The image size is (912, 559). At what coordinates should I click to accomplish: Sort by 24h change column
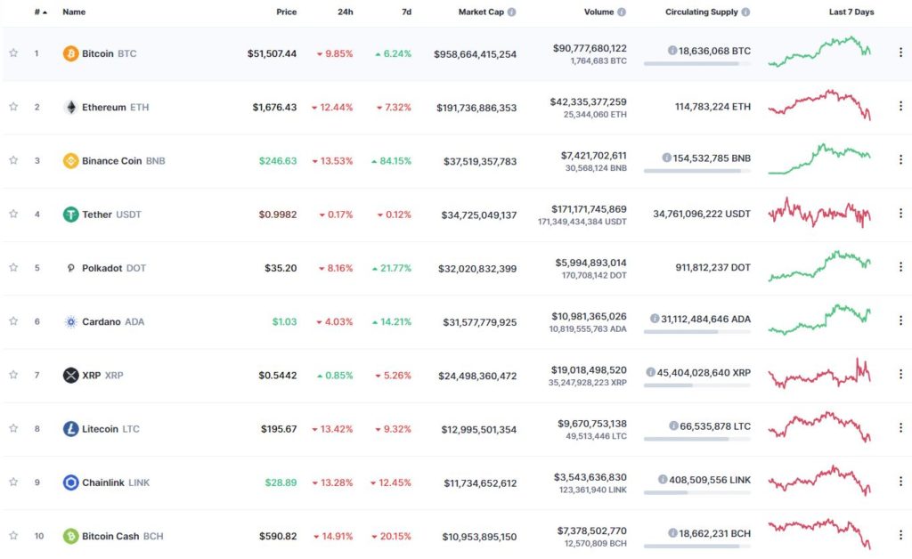pyautogui.click(x=346, y=12)
